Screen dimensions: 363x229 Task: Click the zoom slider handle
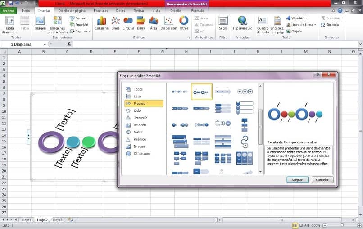tap(342, 225)
